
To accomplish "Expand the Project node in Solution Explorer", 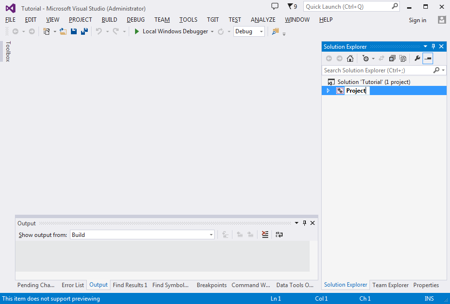I will (328, 91).
